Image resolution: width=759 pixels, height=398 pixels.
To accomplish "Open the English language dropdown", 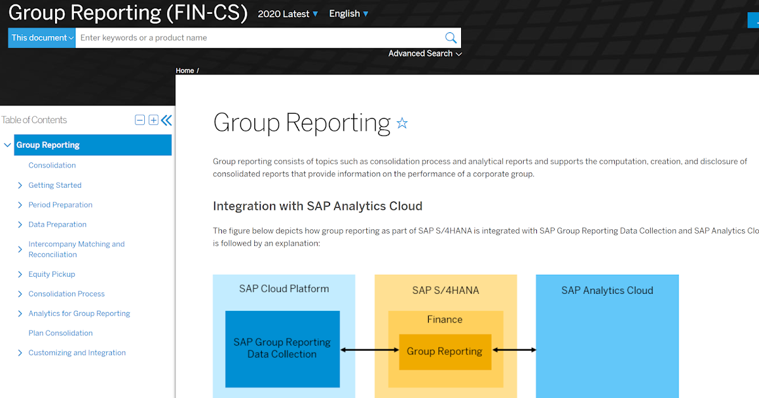I will [348, 13].
